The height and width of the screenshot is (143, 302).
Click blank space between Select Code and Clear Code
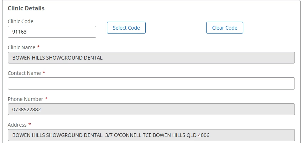tap(176, 27)
